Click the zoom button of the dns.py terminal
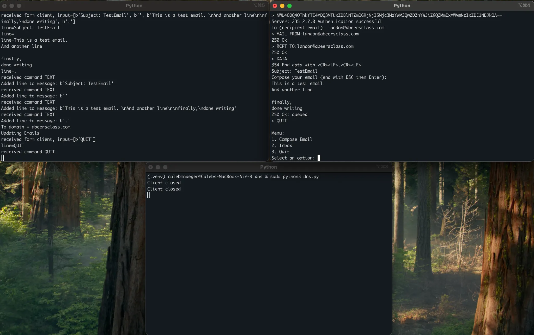 (x=165, y=167)
